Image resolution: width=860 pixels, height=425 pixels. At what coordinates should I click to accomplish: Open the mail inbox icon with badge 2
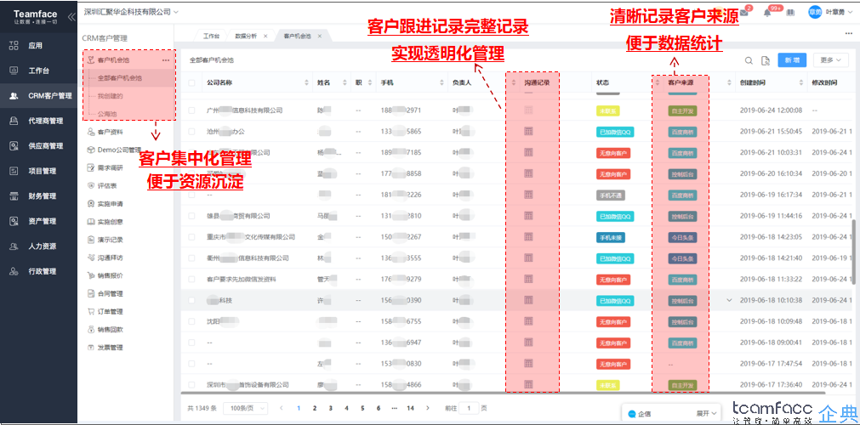[744, 12]
